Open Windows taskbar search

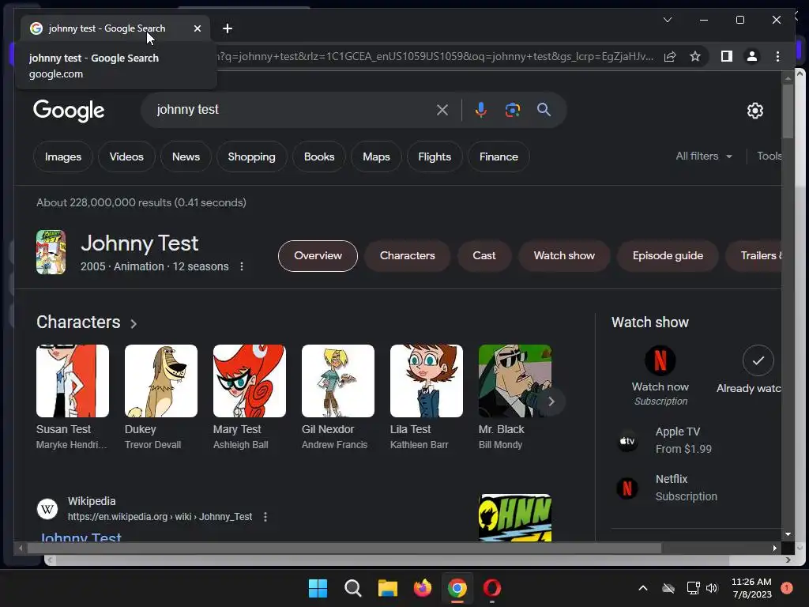tap(353, 588)
